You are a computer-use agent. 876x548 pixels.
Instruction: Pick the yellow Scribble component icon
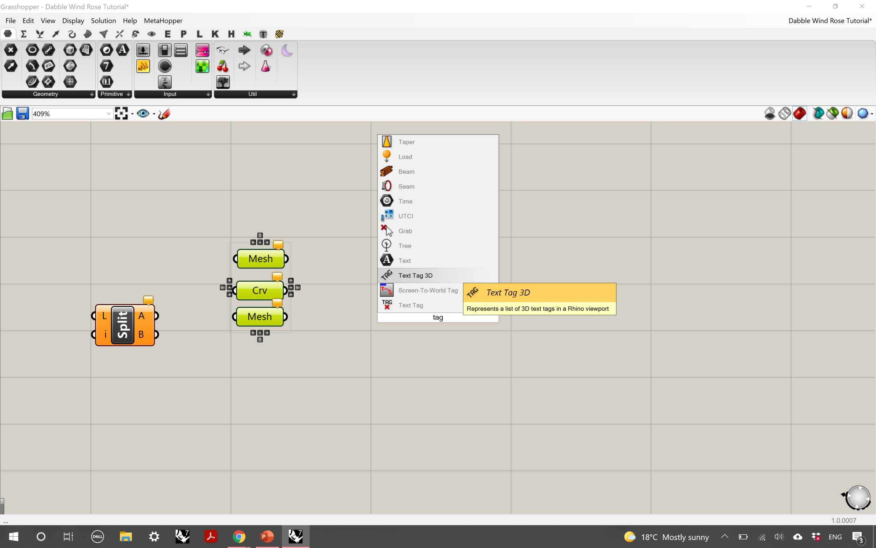[143, 66]
